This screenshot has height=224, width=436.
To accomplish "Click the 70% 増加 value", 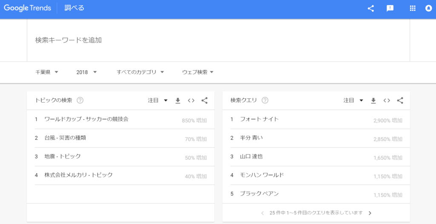I will pos(196,139).
